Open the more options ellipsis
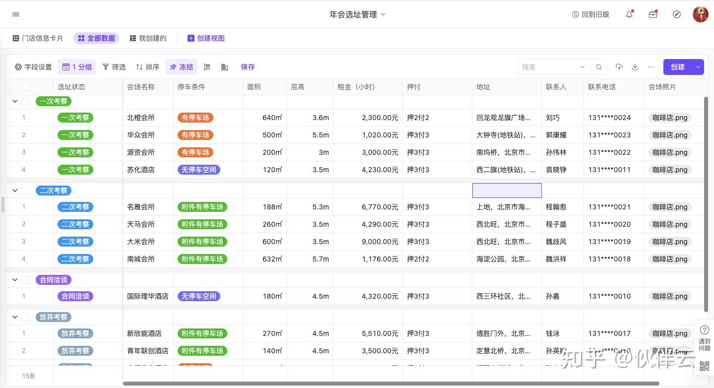Image resolution: width=714 pixels, height=388 pixels. pos(651,67)
